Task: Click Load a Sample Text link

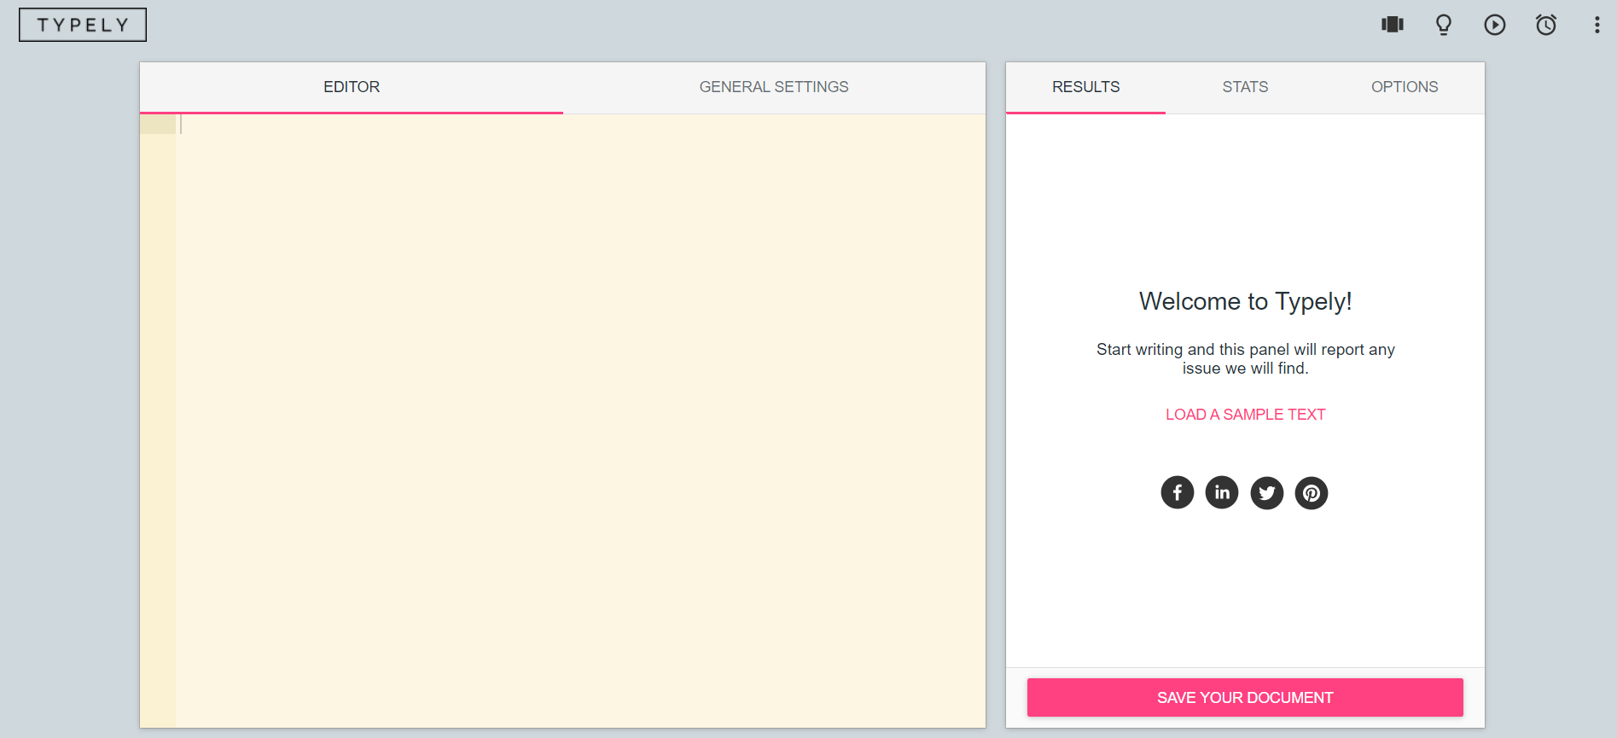Action: [x=1245, y=415]
